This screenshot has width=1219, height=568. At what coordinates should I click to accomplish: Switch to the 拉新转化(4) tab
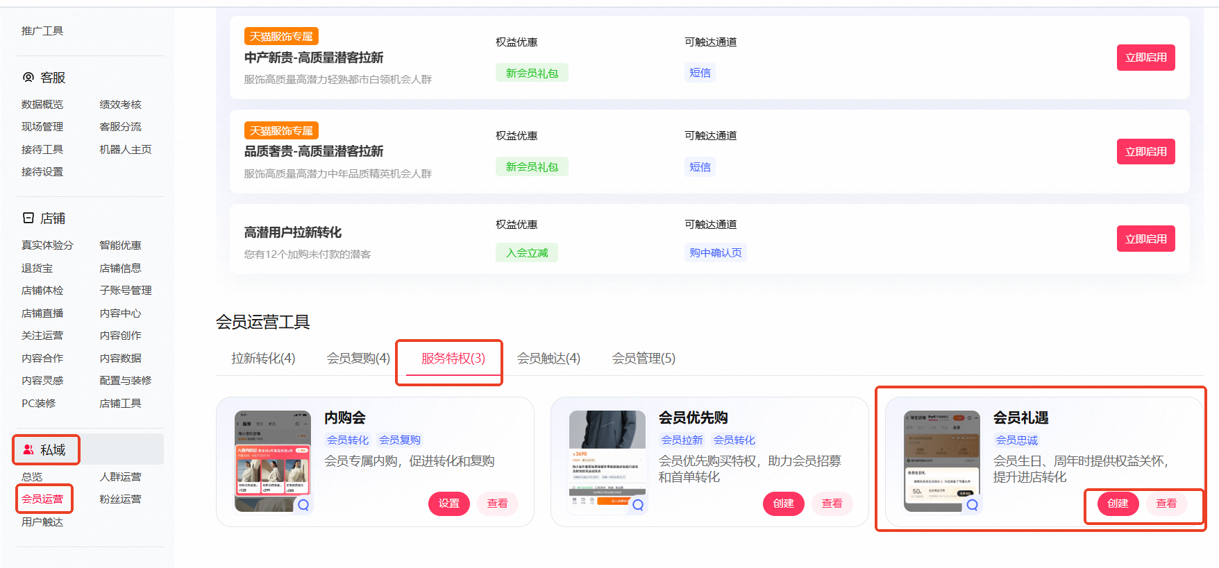pos(263,359)
